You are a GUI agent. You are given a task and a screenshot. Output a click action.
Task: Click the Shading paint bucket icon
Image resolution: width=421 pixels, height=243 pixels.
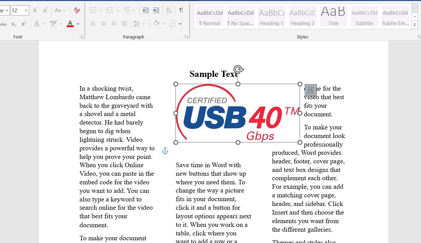click(x=156, y=24)
